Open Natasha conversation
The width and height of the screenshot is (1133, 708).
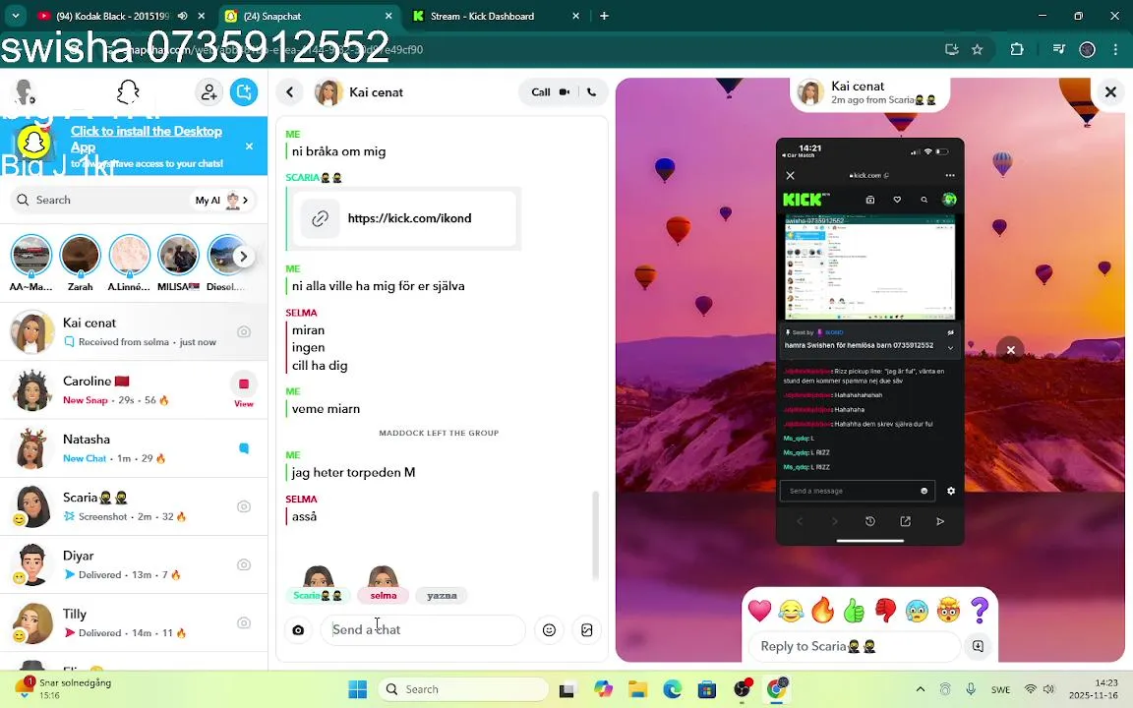134,448
